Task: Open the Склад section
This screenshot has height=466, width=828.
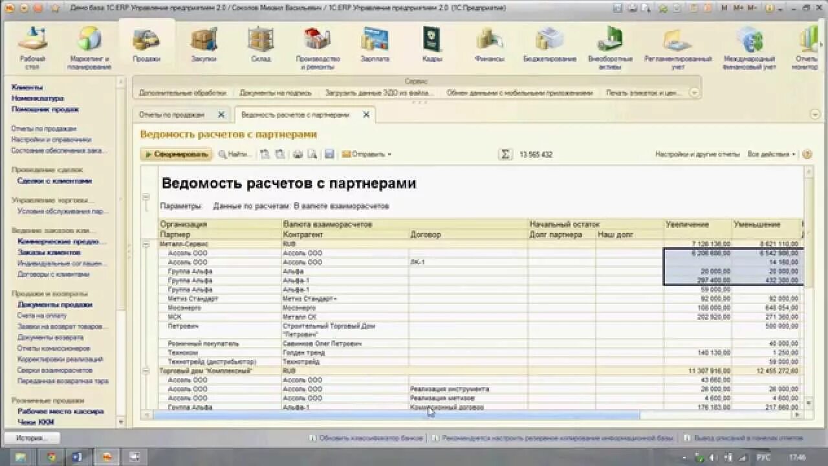Action: pyautogui.click(x=261, y=45)
